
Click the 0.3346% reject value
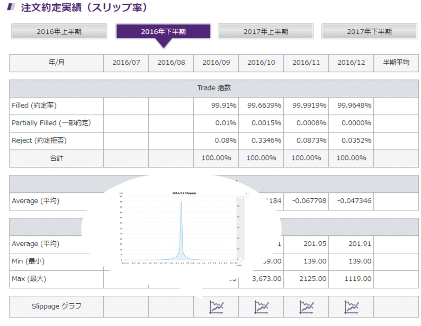266,140
